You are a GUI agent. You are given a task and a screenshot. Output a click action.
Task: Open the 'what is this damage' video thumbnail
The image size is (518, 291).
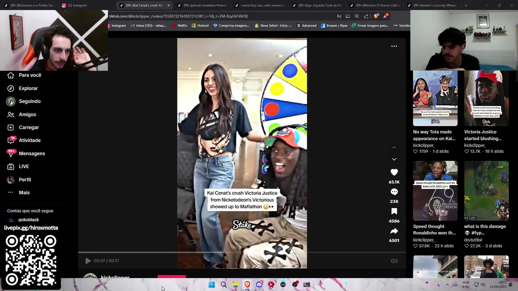pyautogui.click(x=486, y=191)
